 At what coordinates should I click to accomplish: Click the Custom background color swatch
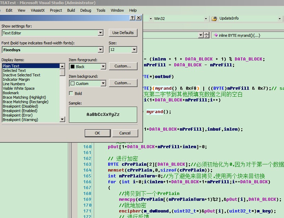[72, 84]
